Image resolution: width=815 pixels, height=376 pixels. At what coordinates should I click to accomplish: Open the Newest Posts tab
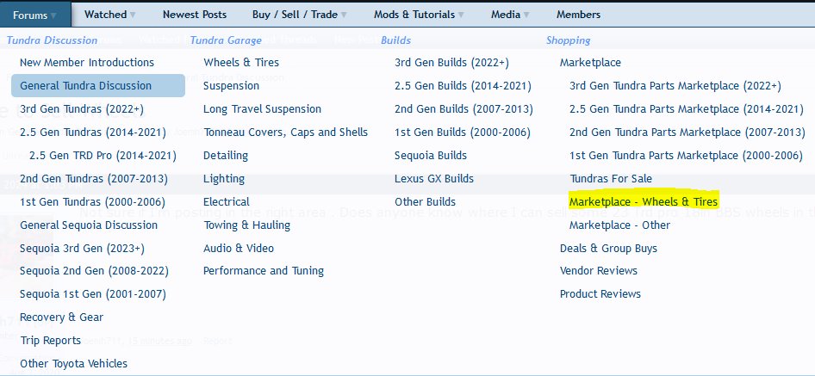coord(195,15)
